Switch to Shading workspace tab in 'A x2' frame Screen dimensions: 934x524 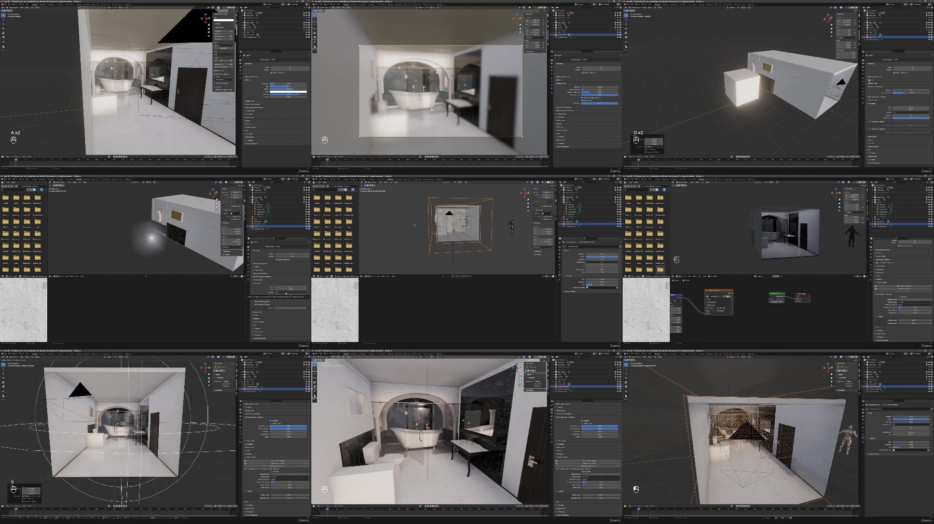pos(79,5)
